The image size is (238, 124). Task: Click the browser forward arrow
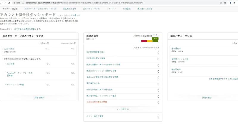(5, 3)
